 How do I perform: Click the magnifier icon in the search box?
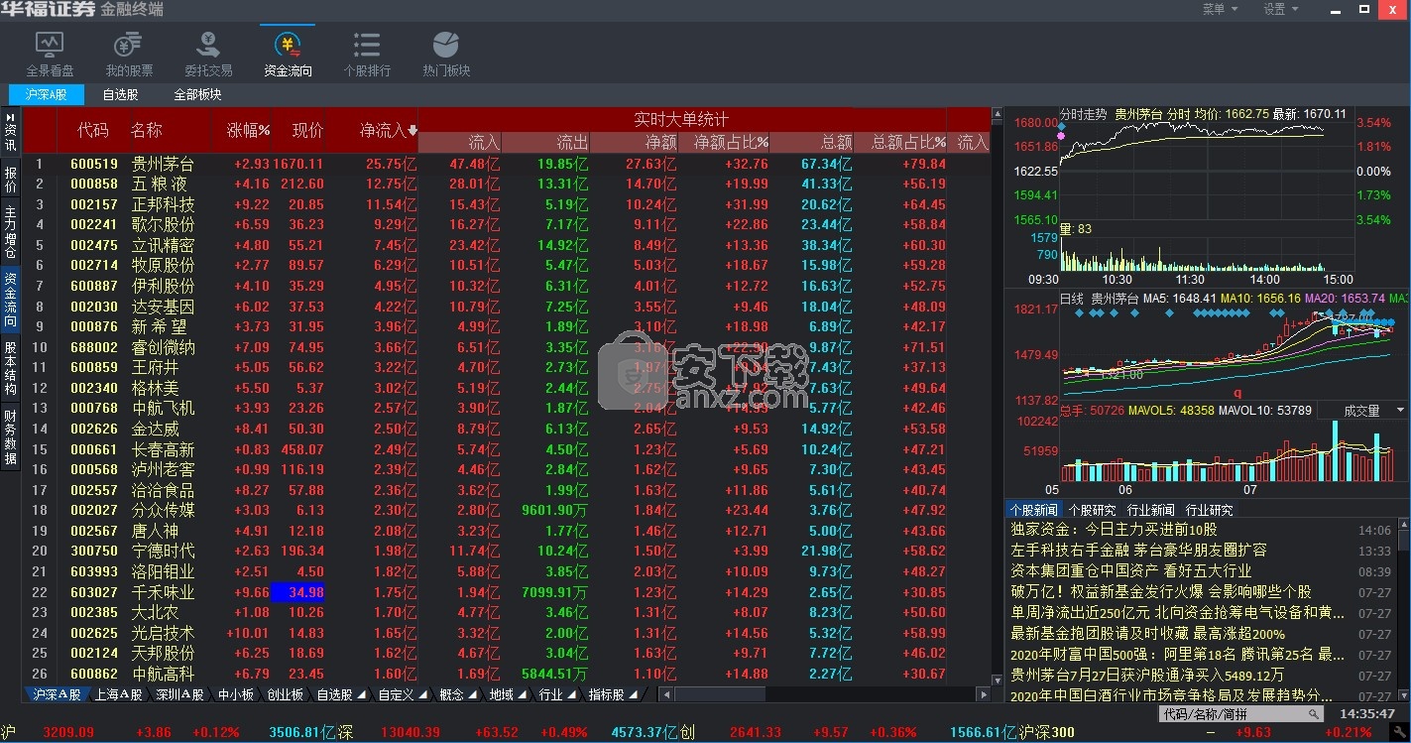(1314, 713)
